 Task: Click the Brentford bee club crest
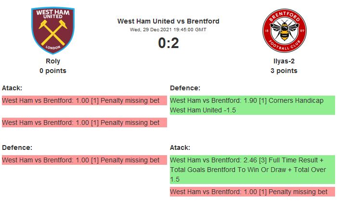[284, 32]
